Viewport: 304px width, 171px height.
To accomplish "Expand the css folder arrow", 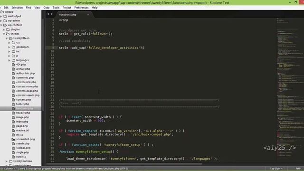I will coord(9,43).
